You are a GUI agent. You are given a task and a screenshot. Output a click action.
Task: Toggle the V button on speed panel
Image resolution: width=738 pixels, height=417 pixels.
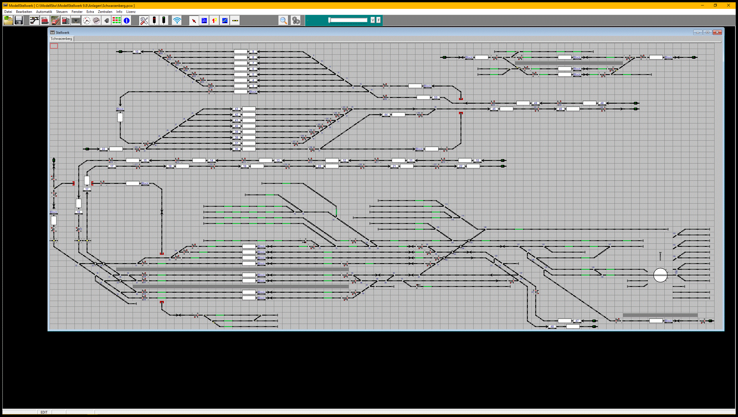(x=372, y=20)
